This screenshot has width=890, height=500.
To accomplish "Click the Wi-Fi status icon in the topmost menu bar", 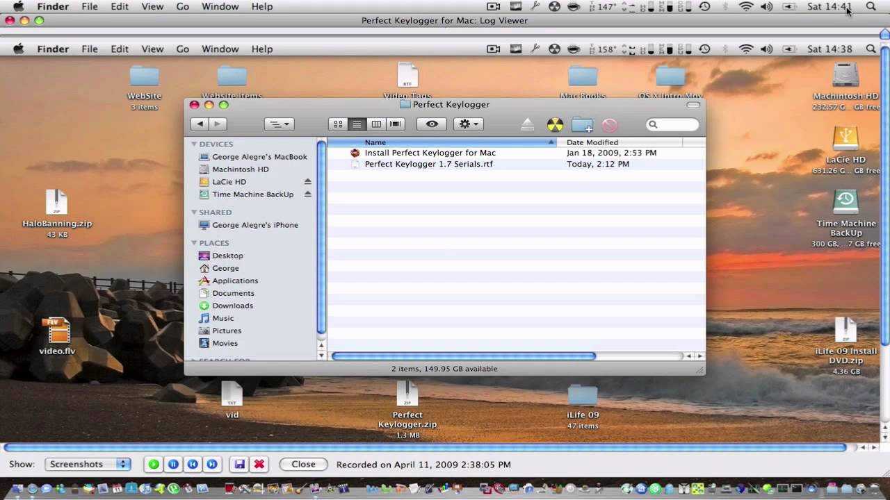I will (x=746, y=7).
